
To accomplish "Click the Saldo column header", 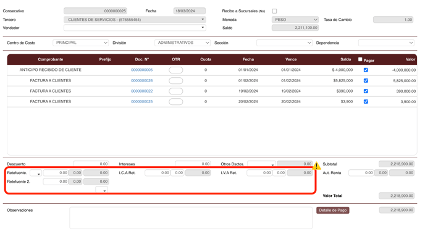I will pyautogui.click(x=345, y=59).
